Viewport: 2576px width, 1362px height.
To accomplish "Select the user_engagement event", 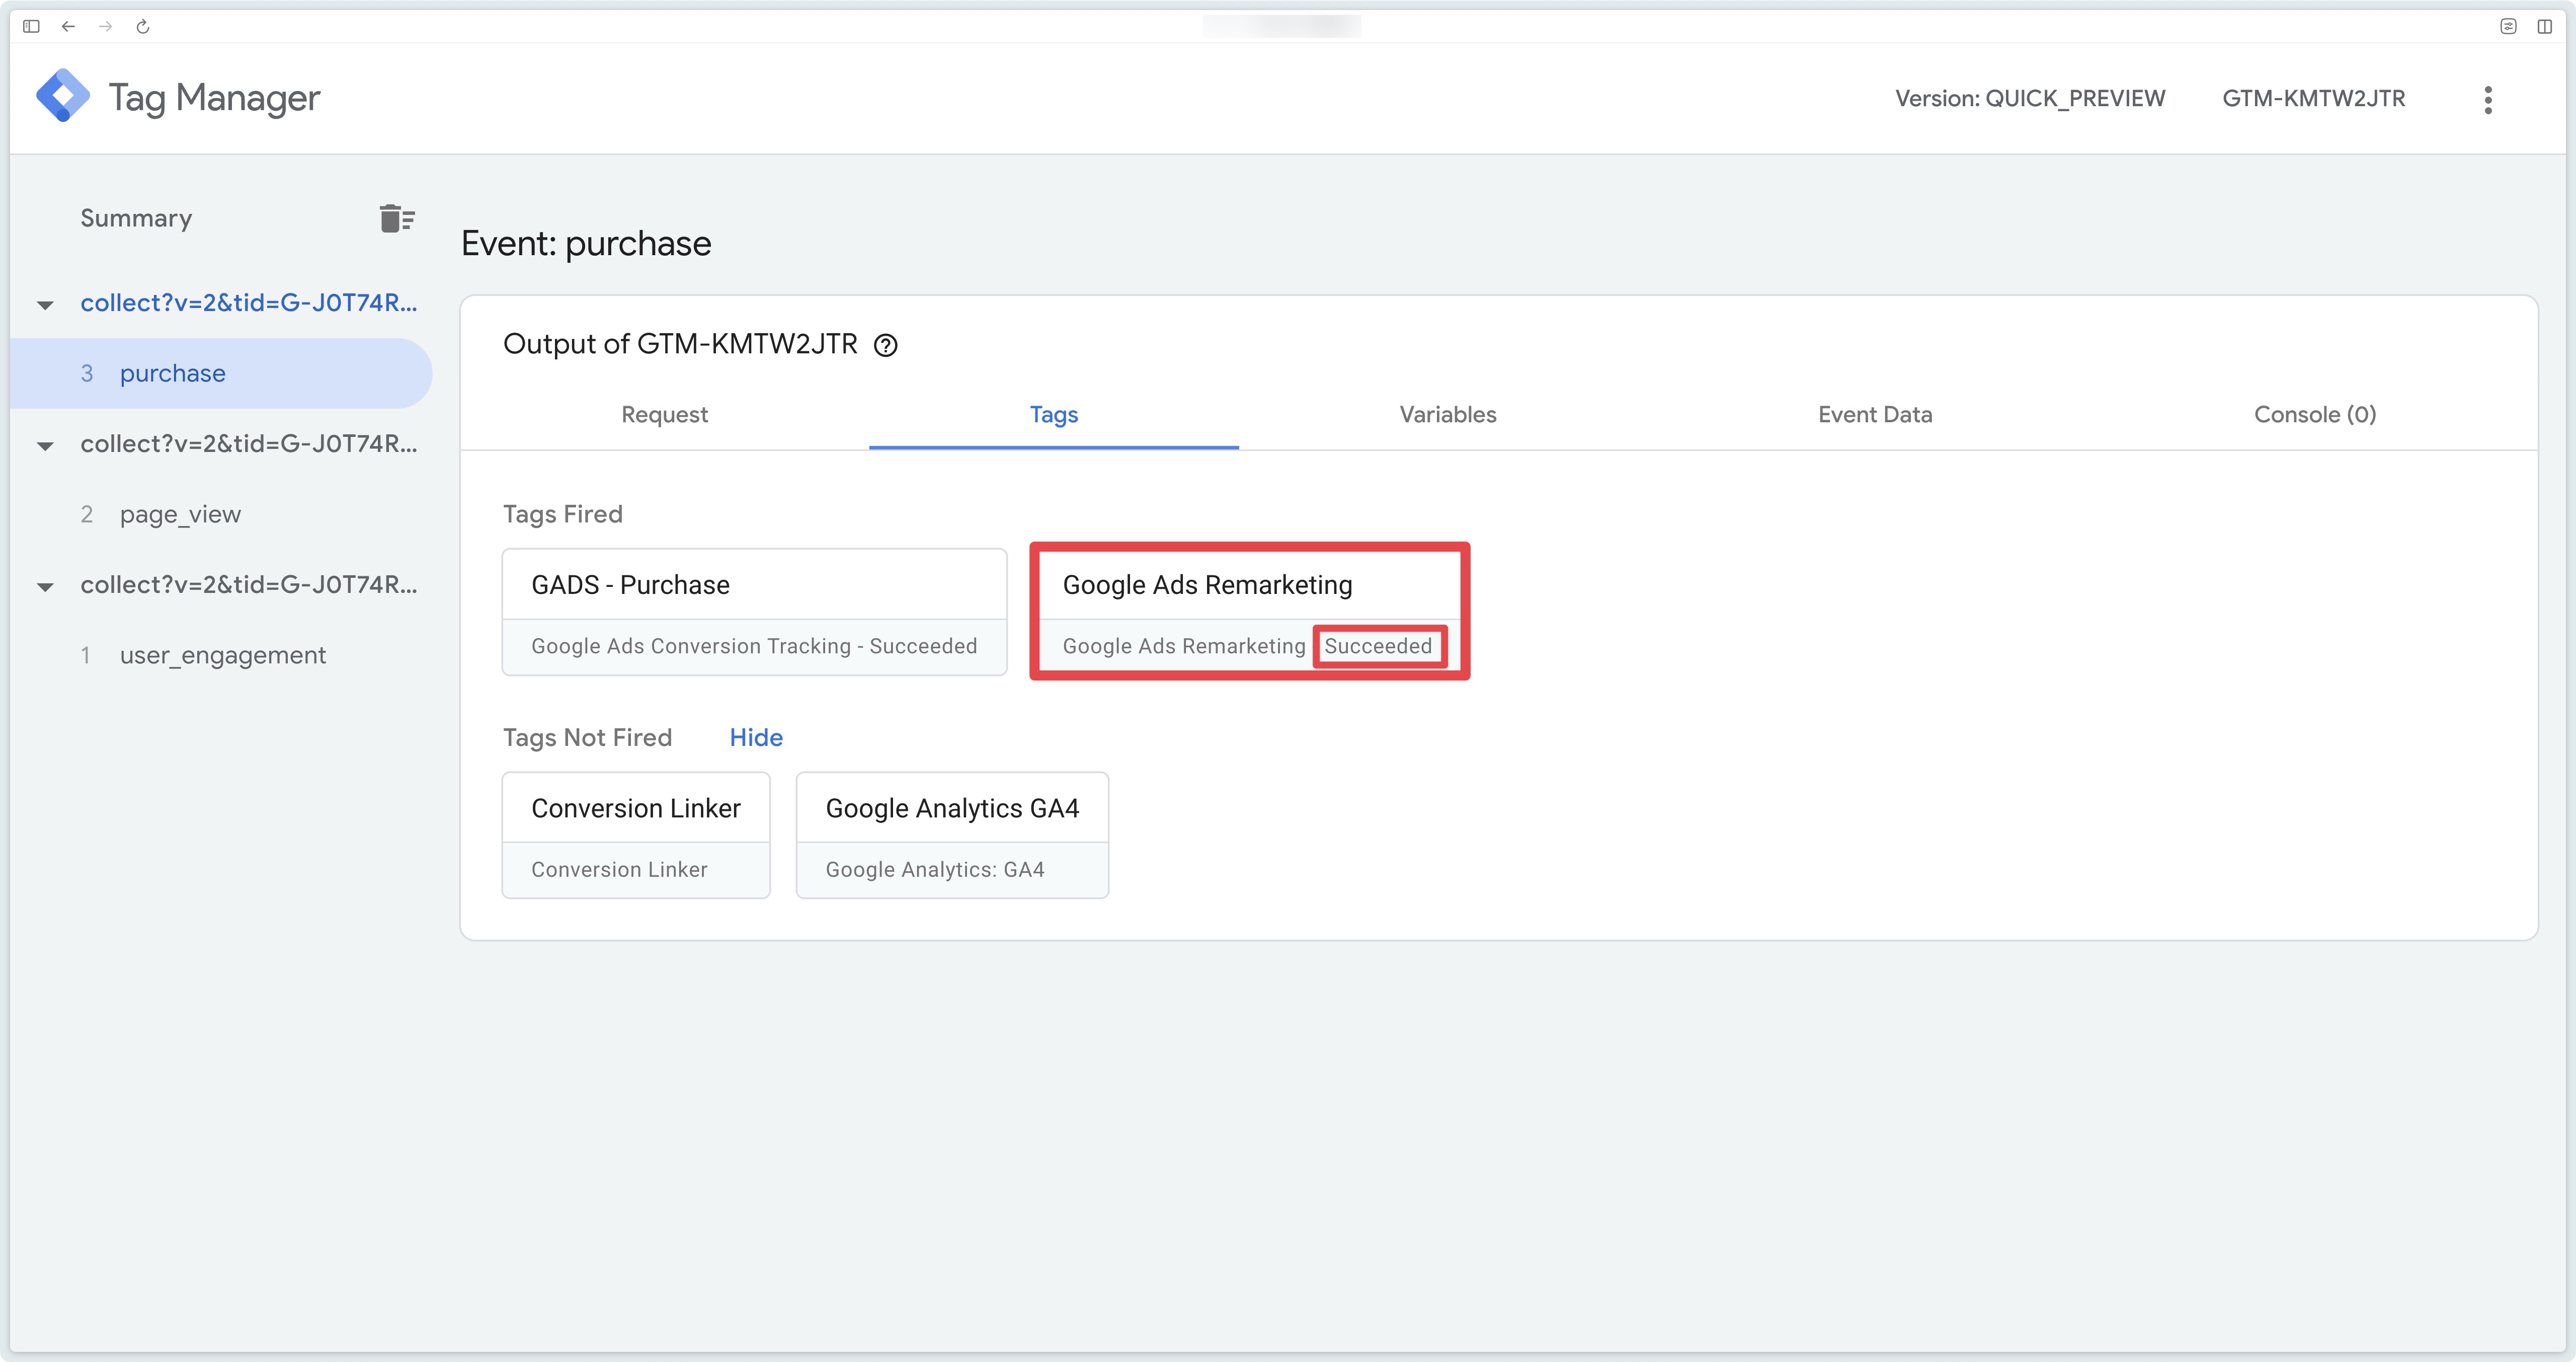I will tap(222, 655).
